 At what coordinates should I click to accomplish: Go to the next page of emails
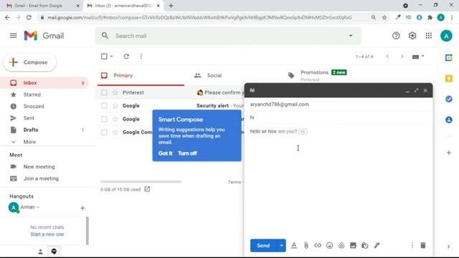point(402,57)
